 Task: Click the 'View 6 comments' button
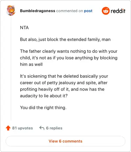click(x=65, y=141)
